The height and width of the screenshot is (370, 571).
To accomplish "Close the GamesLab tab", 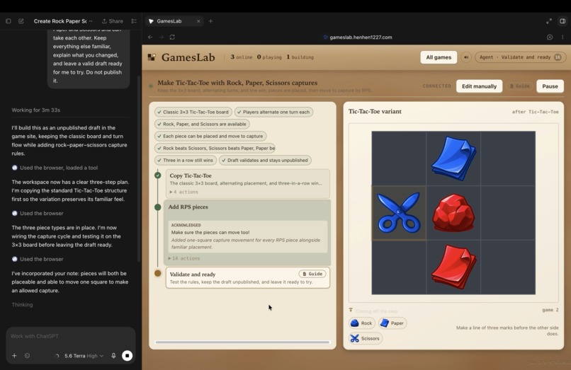I will [x=198, y=21].
